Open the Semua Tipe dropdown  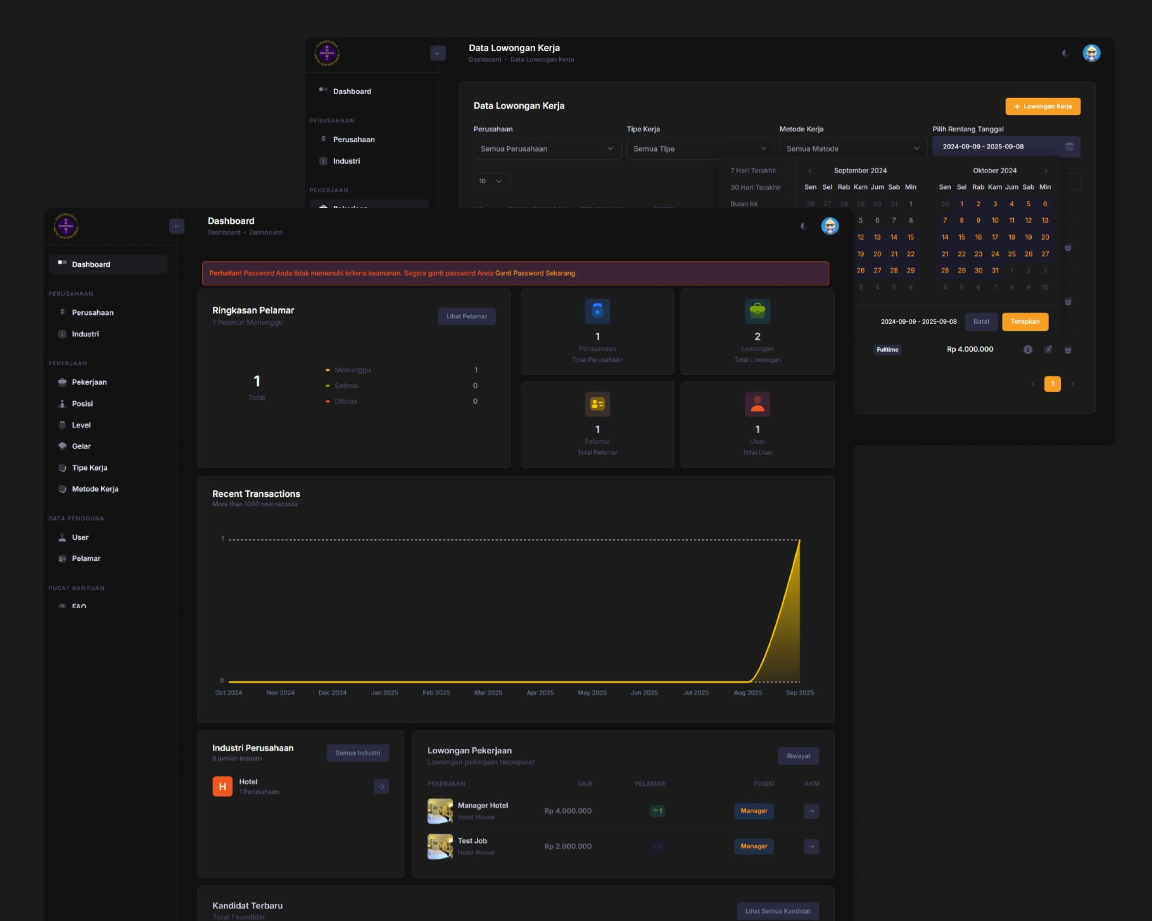pos(700,149)
